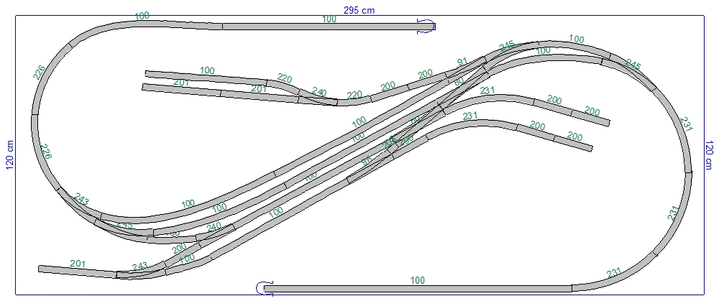
Task: Click the buffer stop on the bottom straight track
Action: tap(265, 287)
